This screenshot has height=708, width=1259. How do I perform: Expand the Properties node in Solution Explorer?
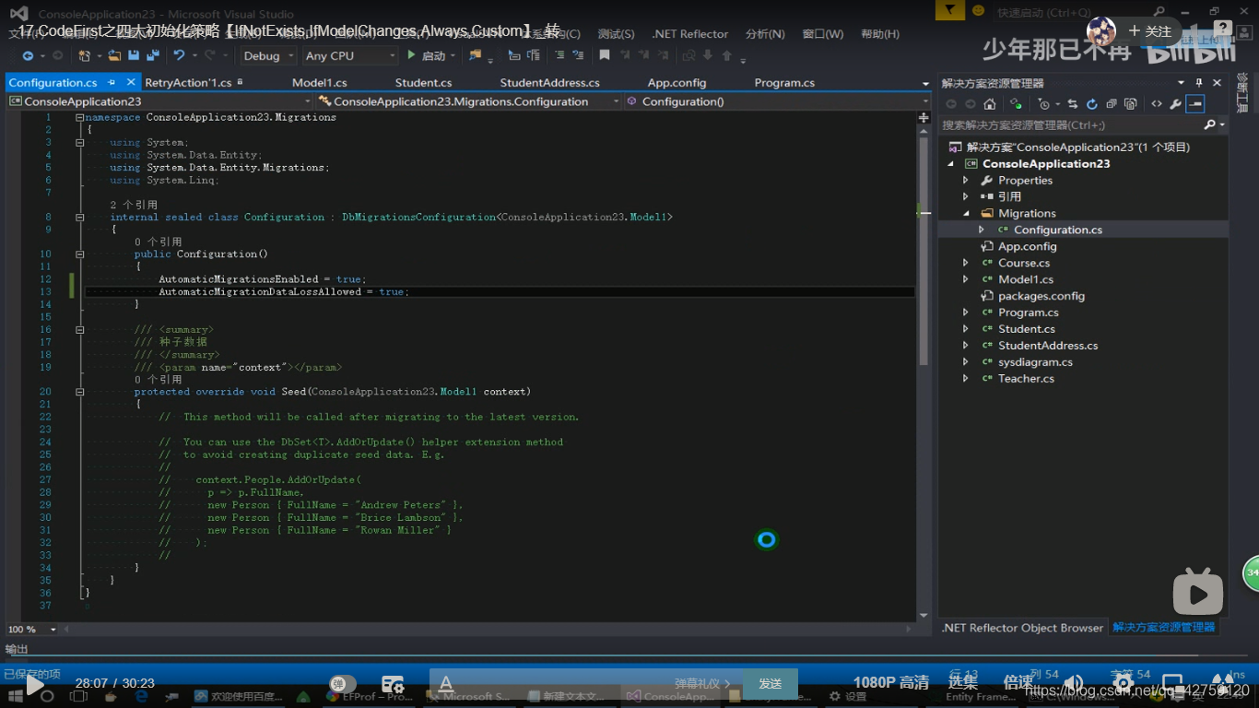[966, 181]
